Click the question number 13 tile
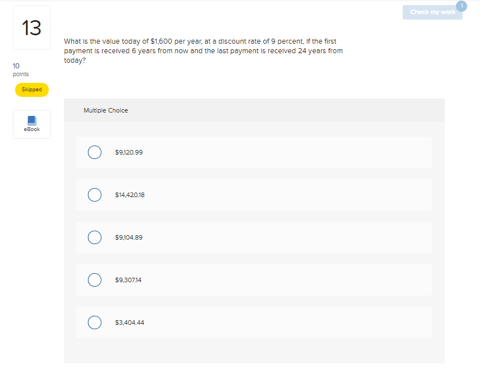The image size is (480, 388). click(x=31, y=27)
